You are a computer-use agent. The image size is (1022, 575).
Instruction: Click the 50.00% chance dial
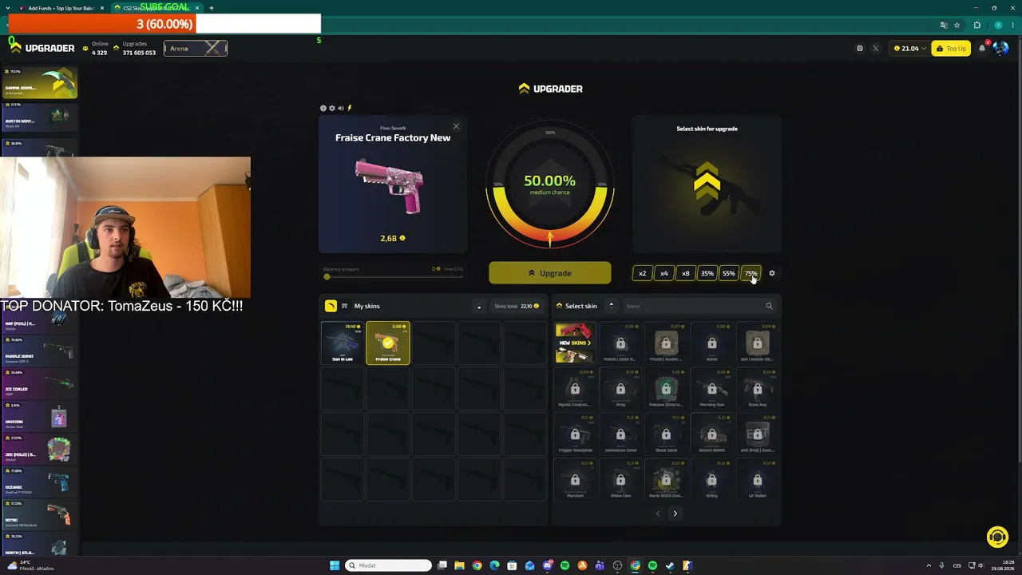pyautogui.click(x=550, y=184)
